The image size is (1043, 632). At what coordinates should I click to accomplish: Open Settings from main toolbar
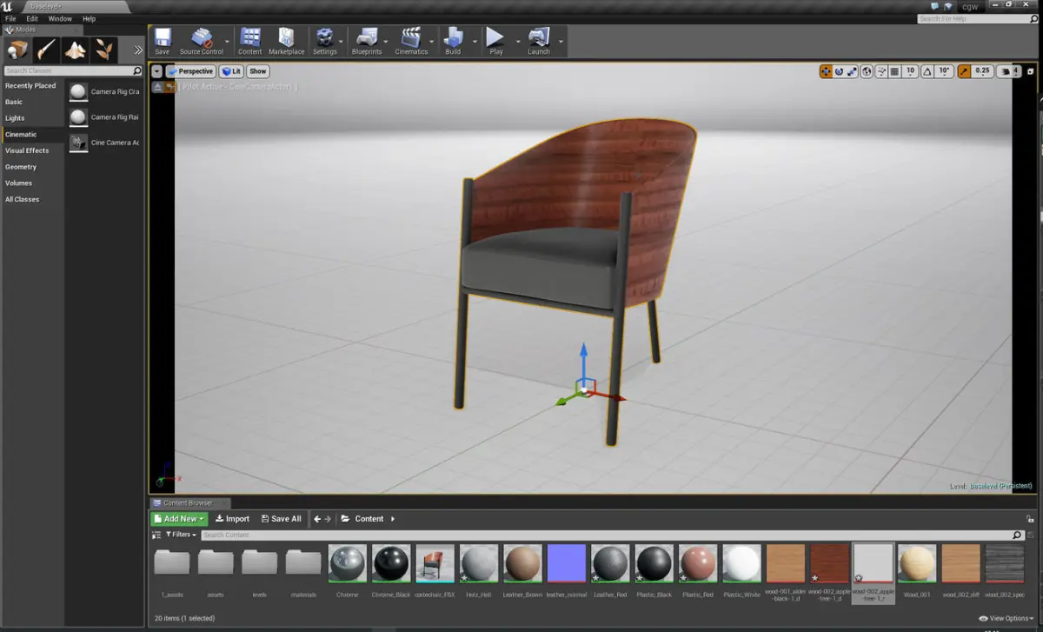[325, 41]
